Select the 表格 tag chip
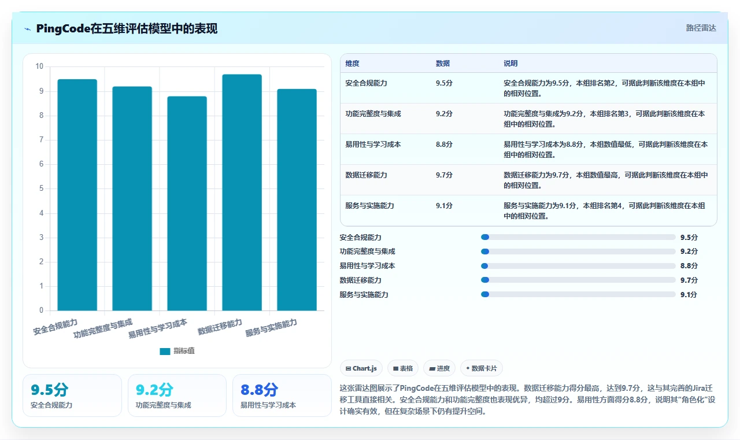740x440 pixels. (x=403, y=368)
